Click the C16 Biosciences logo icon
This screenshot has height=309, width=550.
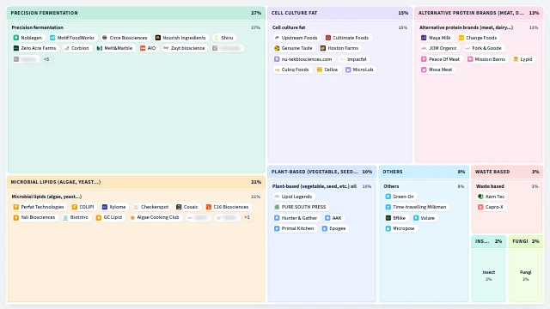[x=209, y=207]
